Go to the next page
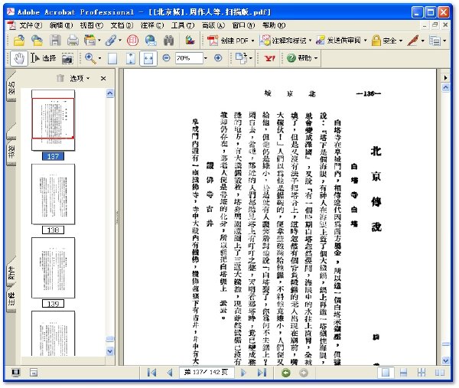The width and height of the screenshot is (459, 388). [243, 373]
